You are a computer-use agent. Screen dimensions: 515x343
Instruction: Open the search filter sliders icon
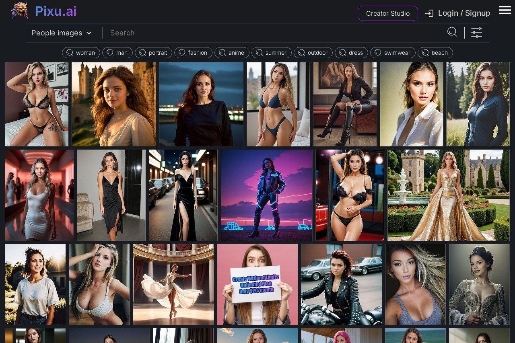pos(477,33)
